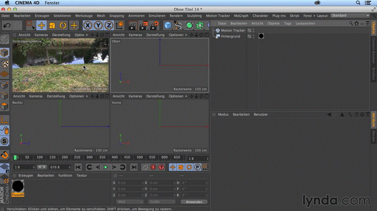Open the MoGraph menu
Screen dimensions: 377x211
(x=241, y=16)
